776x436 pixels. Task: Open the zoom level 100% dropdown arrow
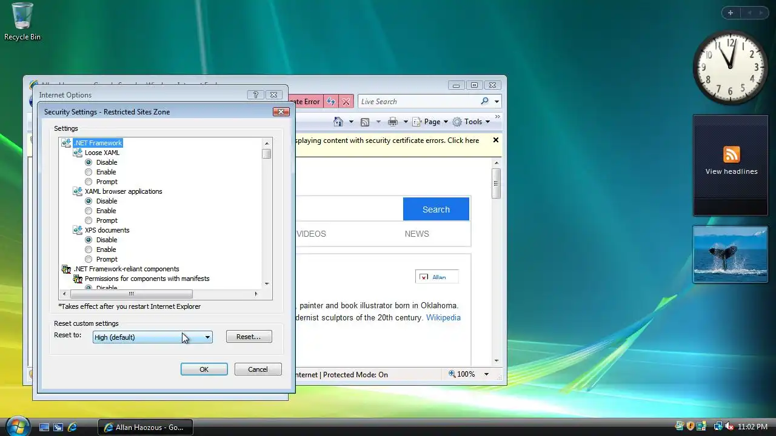pos(486,374)
